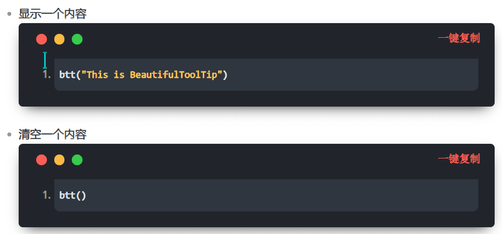Viewport: 502px width, 234px height.
Task: Click the 显示一个内容 heading text
Action: pos(53,14)
